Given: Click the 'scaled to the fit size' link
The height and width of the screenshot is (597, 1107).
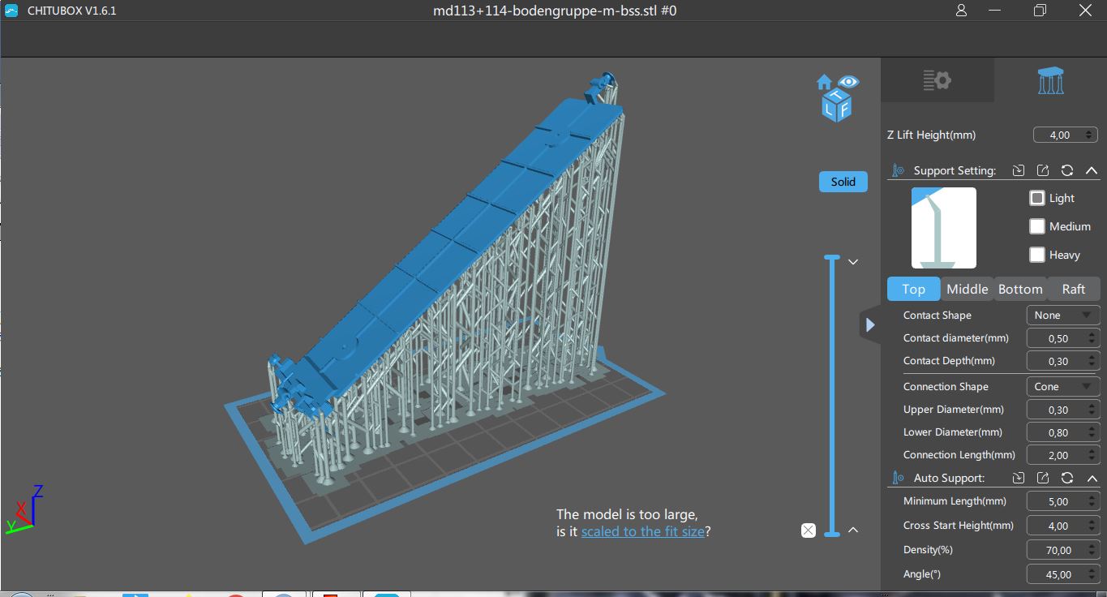Looking at the screenshot, I should (642, 531).
